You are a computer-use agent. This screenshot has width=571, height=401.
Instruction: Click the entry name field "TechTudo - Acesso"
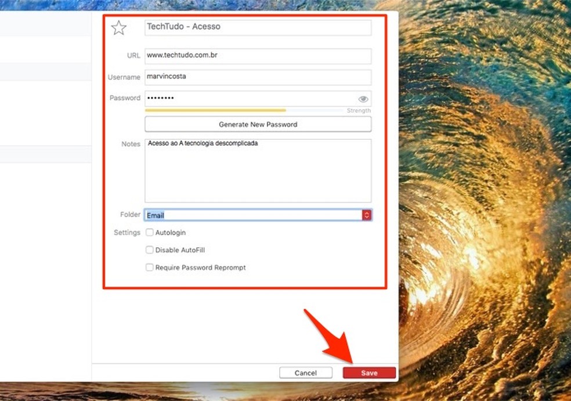click(x=258, y=27)
